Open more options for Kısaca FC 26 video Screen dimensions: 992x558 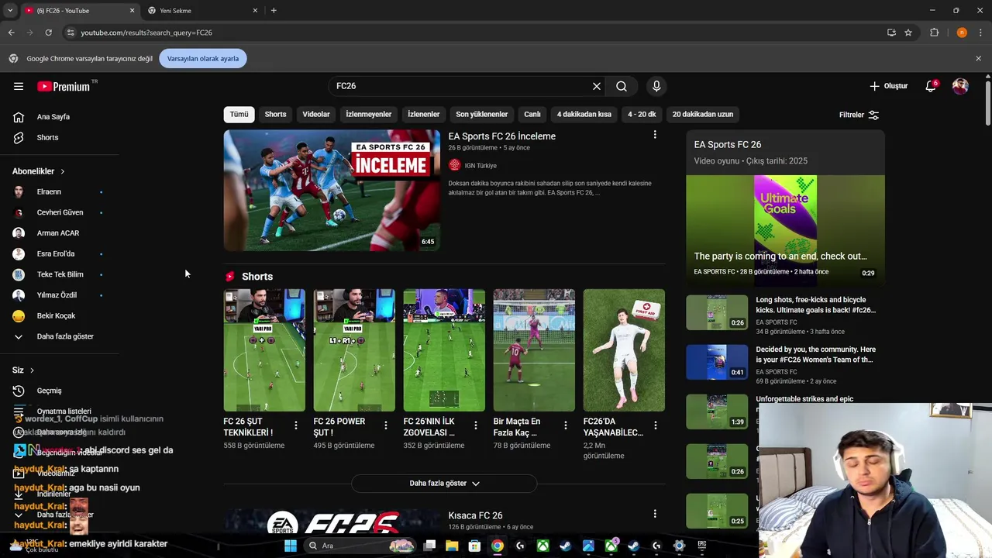pos(655,514)
